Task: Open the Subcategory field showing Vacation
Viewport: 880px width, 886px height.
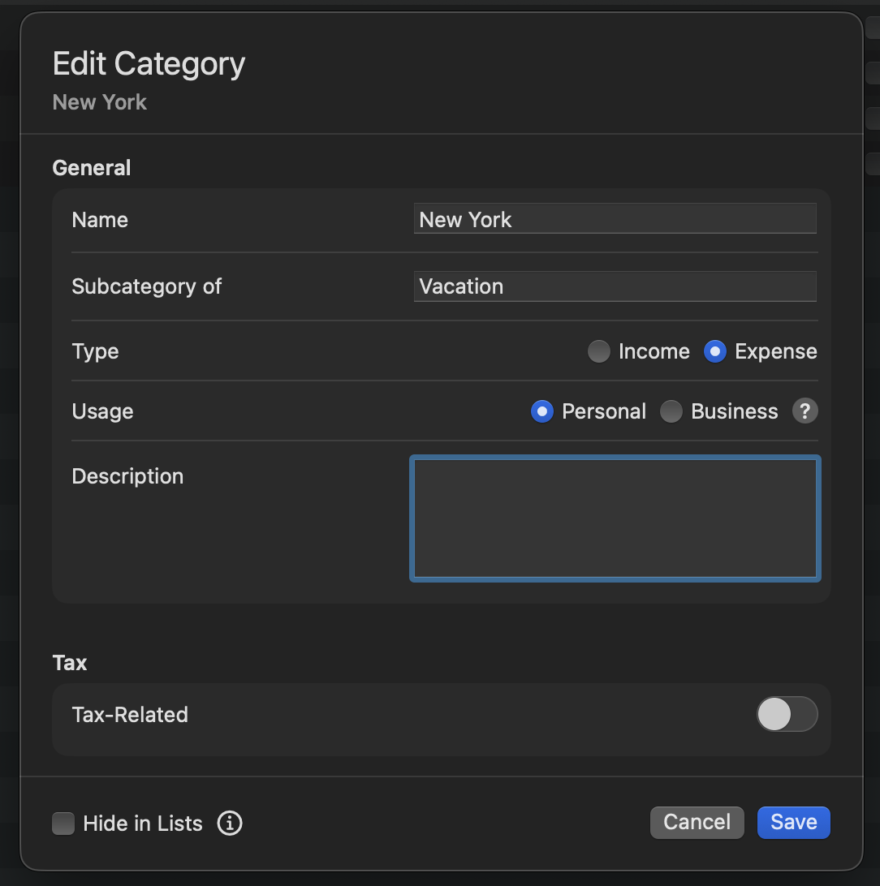Action: click(x=615, y=286)
